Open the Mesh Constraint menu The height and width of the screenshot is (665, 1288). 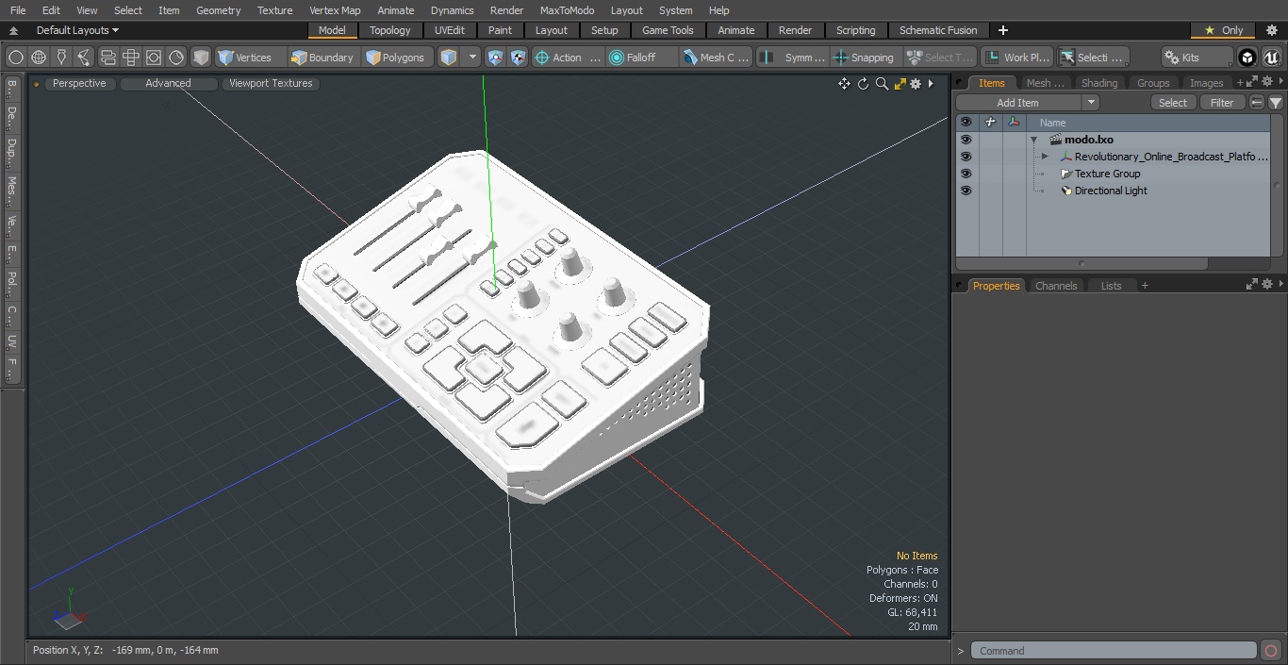point(717,58)
